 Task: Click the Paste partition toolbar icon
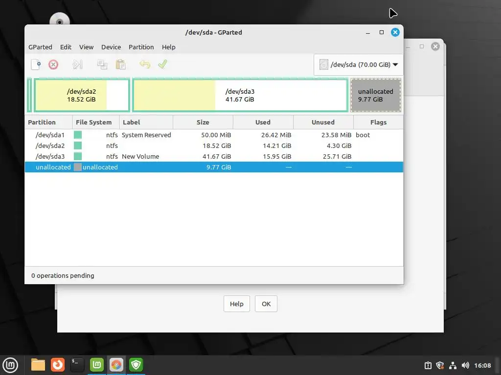point(120,65)
